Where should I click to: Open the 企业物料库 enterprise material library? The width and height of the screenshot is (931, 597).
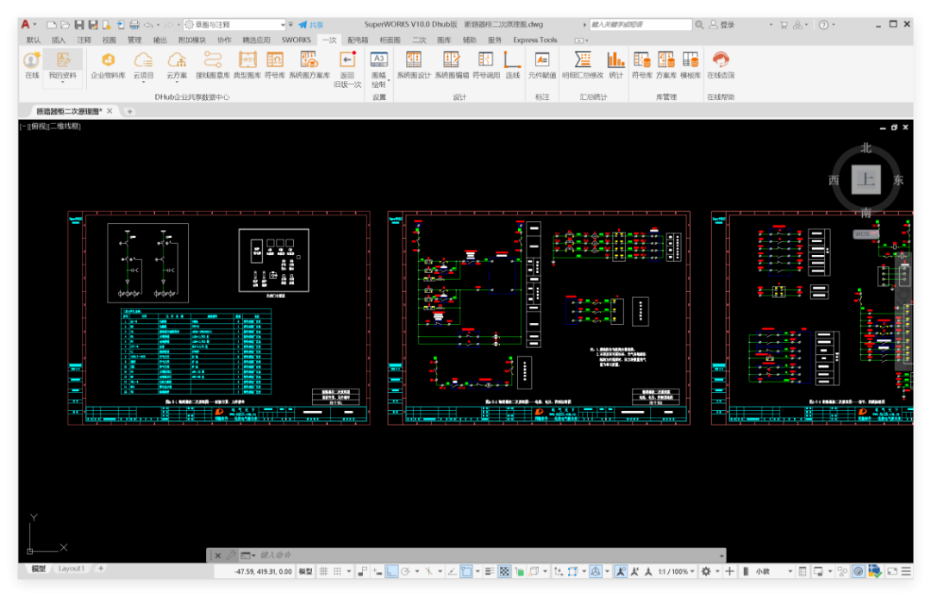point(108,65)
